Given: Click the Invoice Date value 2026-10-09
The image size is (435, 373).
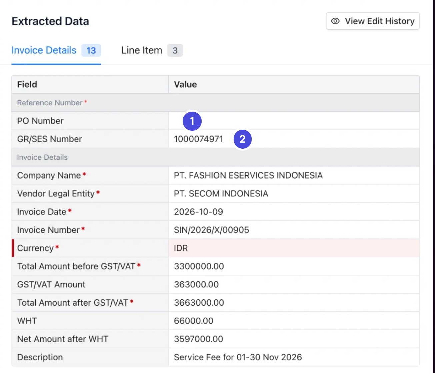Looking at the screenshot, I should pos(198,212).
